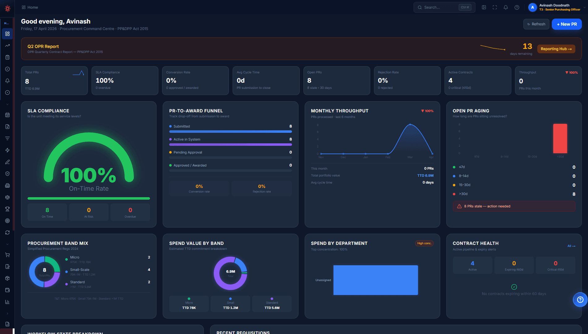
Task: Click the Procurement Band Mix donut chart
Action: 45,272
